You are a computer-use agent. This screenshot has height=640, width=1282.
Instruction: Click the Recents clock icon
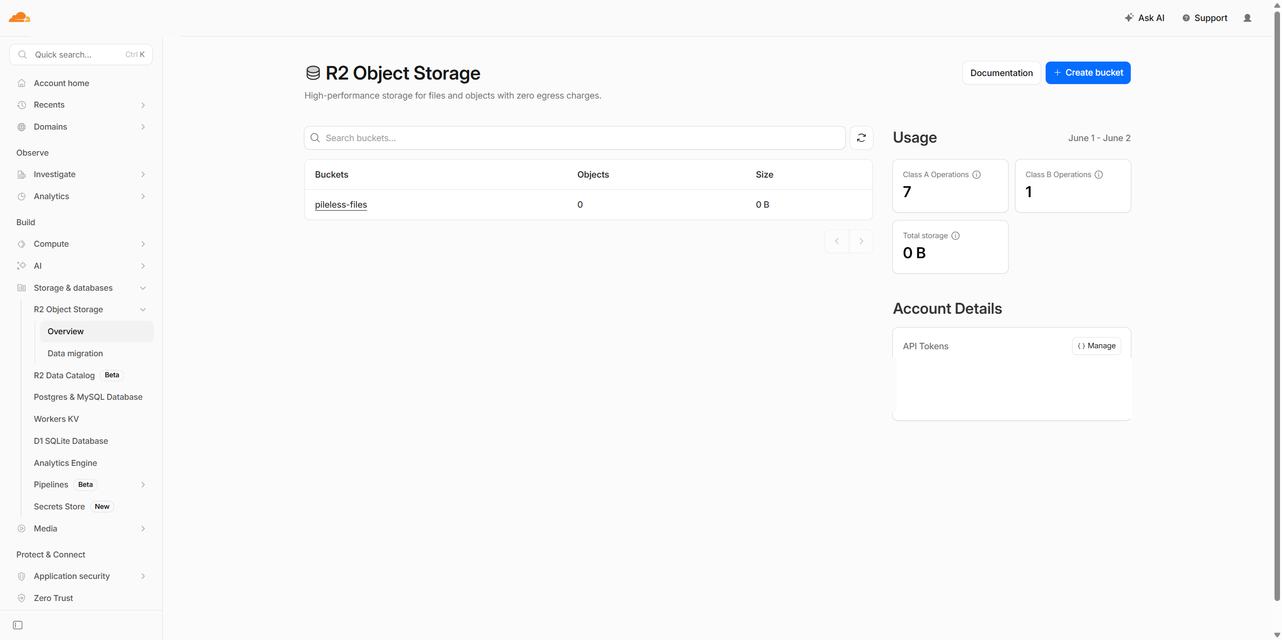(x=22, y=105)
